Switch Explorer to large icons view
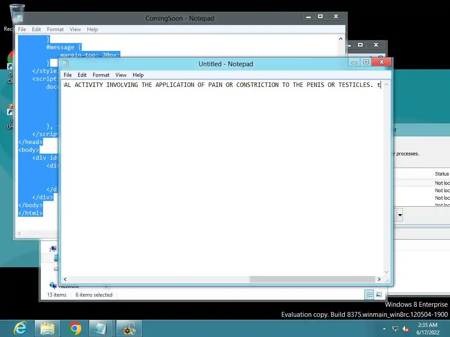The image size is (450, 337). click(379, 294)
